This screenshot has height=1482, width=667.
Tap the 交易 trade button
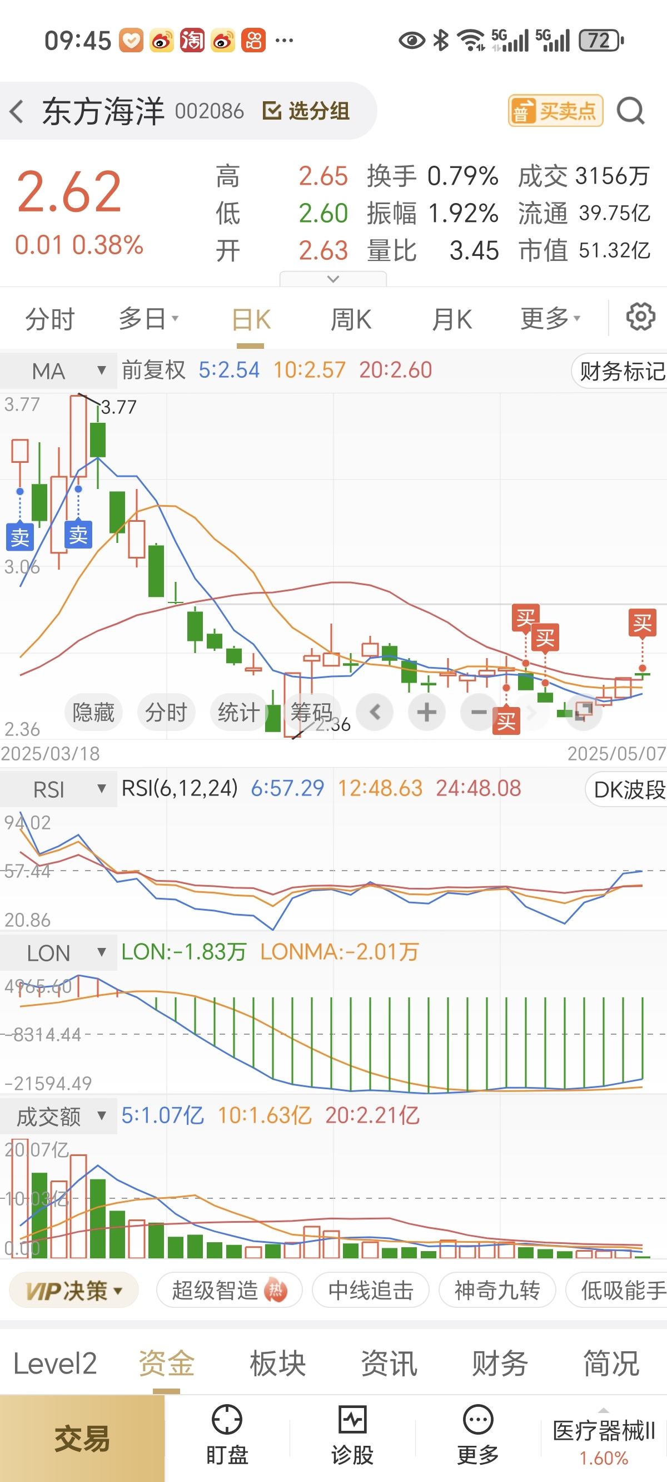(x=82, y=1438)
